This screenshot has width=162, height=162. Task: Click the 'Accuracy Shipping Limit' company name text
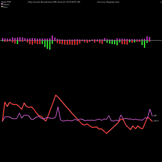click(x=108, y=2)
